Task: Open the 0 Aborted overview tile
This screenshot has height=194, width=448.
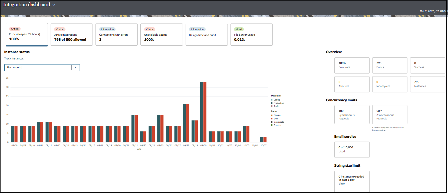Action: pos(352,84)
